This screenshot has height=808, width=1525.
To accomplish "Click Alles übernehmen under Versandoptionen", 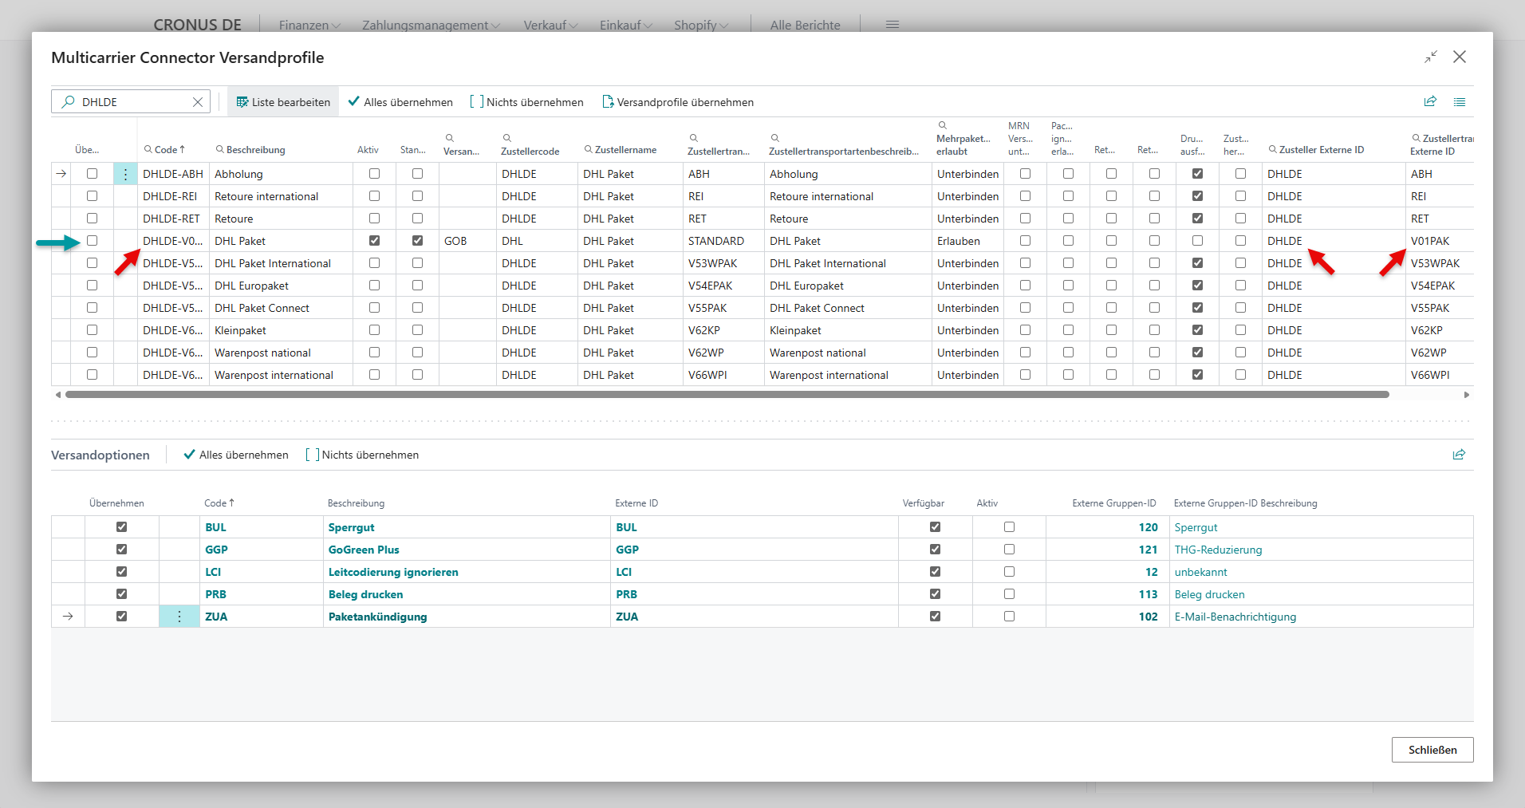I will [x=236, y=455].
